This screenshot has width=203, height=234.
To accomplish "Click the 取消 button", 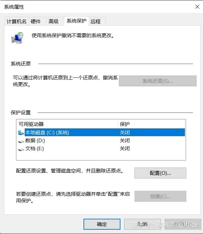I will pos(142,224).
